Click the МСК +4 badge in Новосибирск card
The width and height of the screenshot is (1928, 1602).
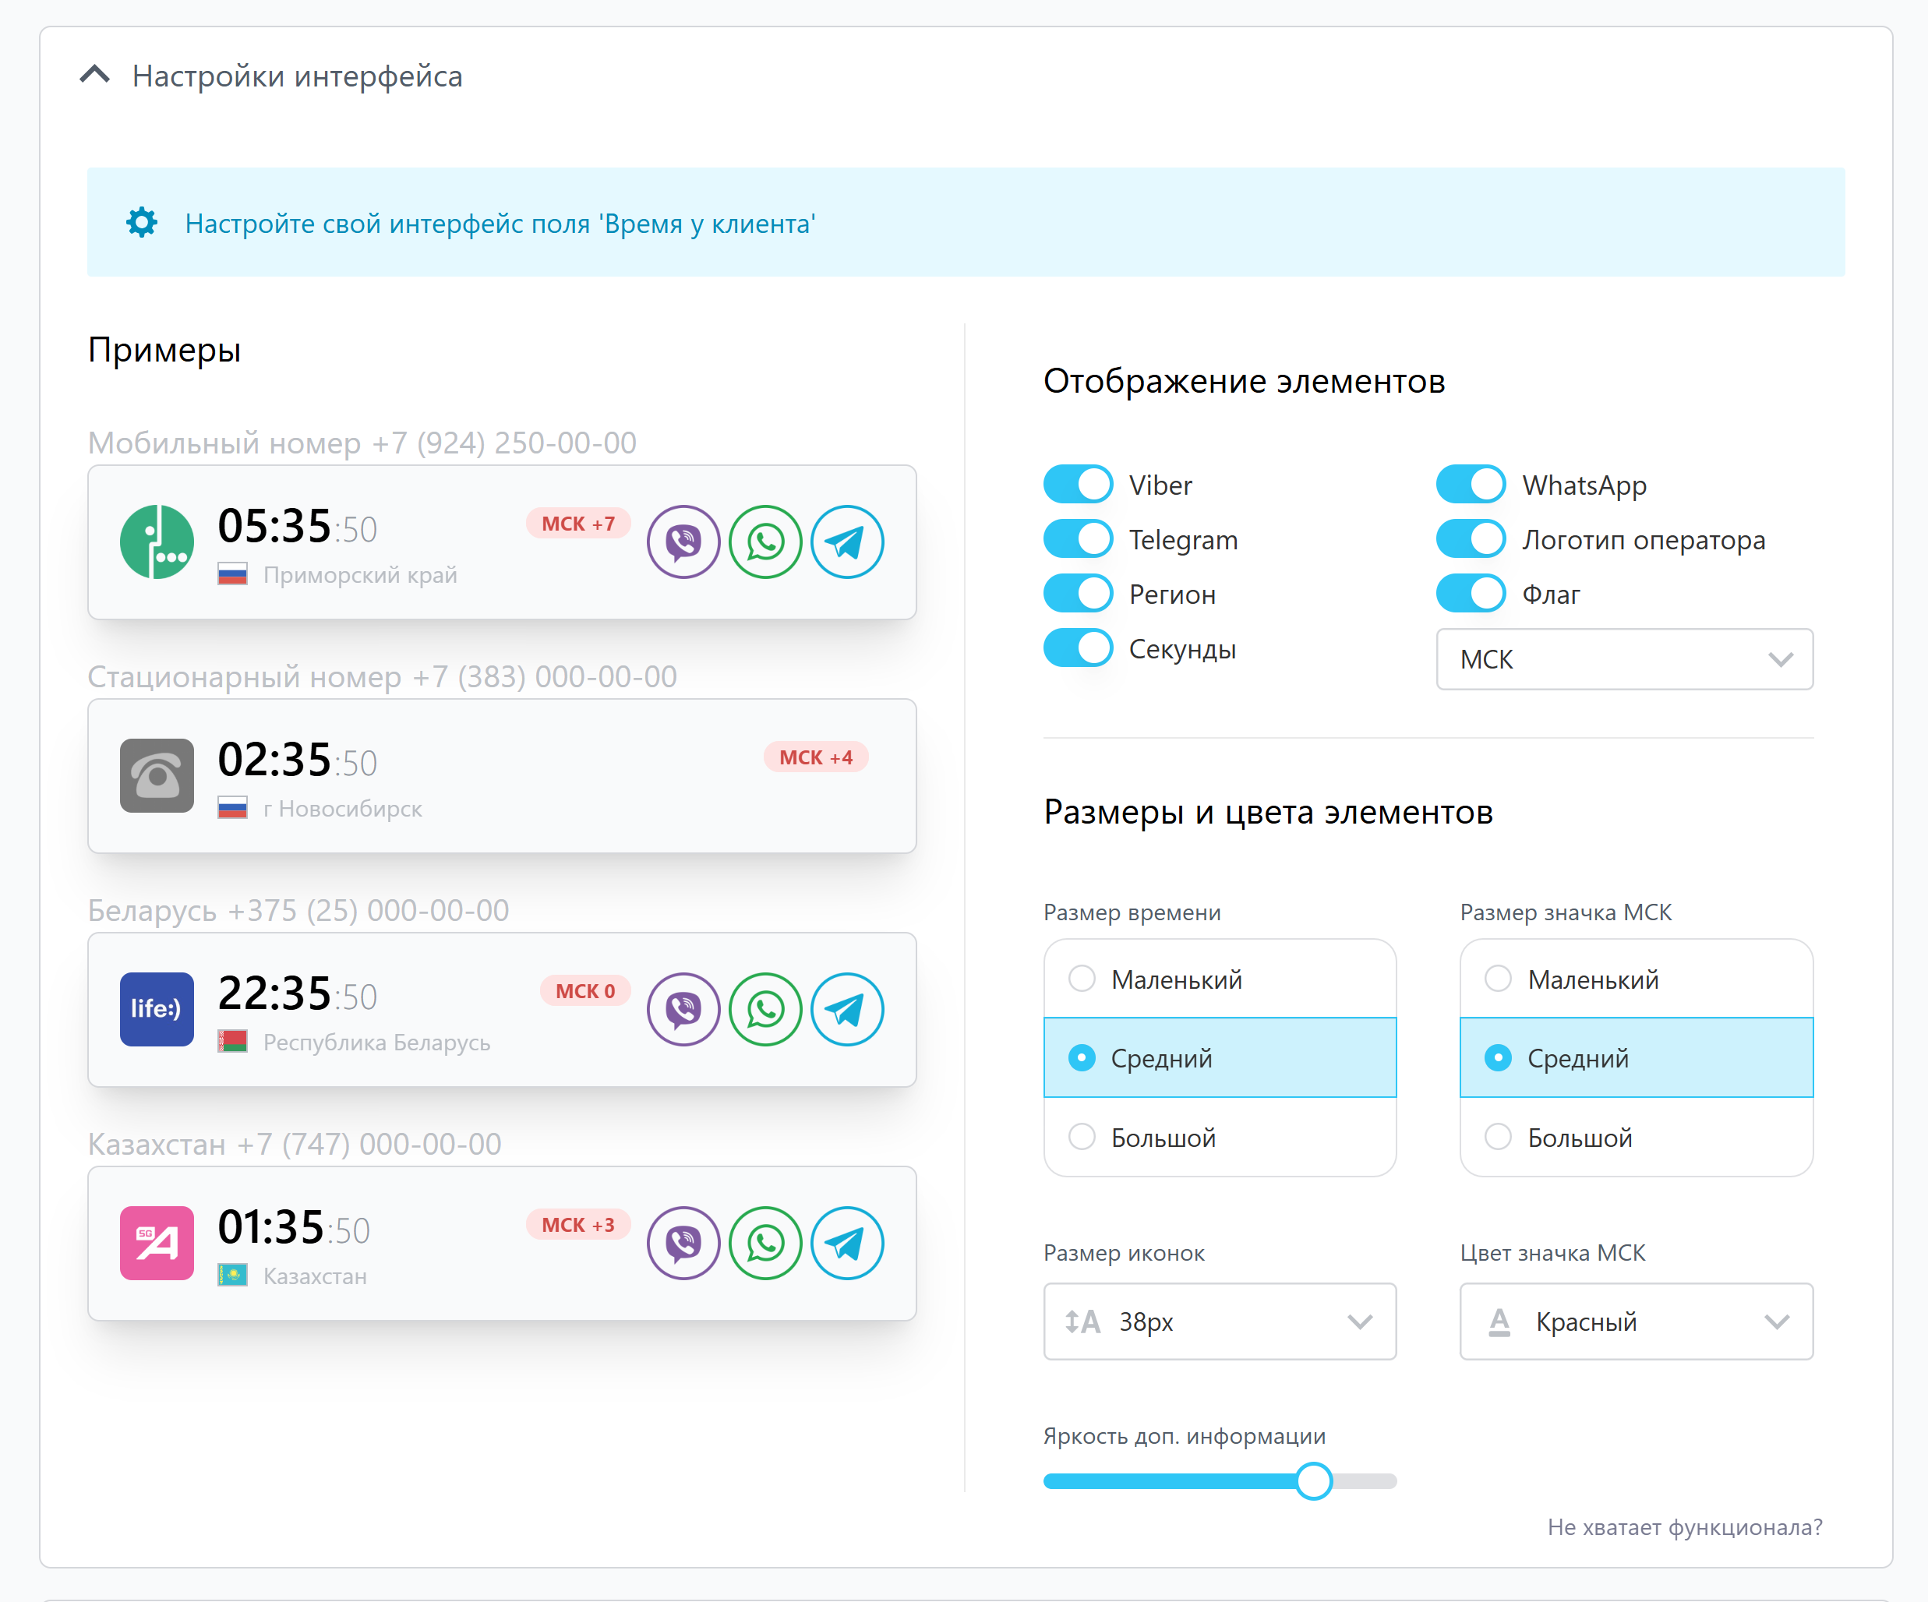(815, 757)
